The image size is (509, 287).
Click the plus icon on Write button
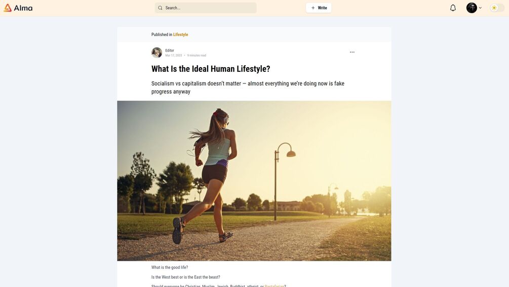pyautogui.click(x=313, y=8)
